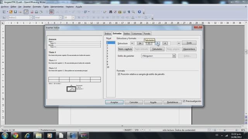This screenshot has height=139, width=248.
Task: Click the E entry text token in Estructura
Action: click(149, 43)
